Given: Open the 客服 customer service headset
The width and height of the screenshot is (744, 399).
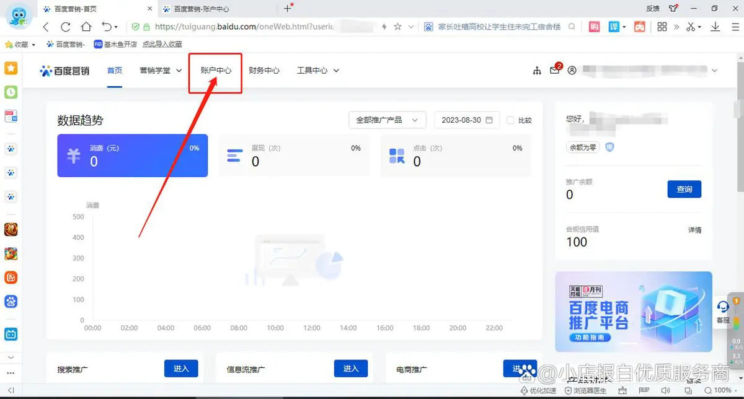Looking at the screenshot, I should (x=723, y=310).
